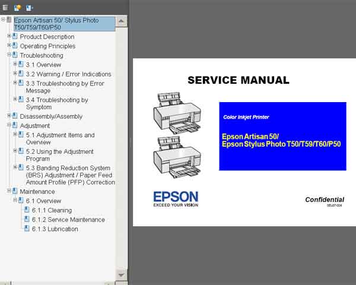Screen dimensions: 356x285
Task: Go to 3.2 Warning / Error Indications
Action: click(69, 74)
